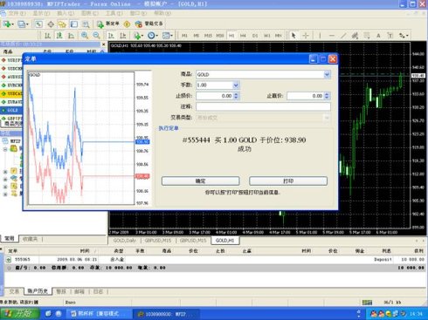
Task: Click the MFIP taskbar button
Action: 166,314
